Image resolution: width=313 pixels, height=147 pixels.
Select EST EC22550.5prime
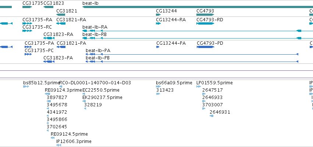point(84,94)
